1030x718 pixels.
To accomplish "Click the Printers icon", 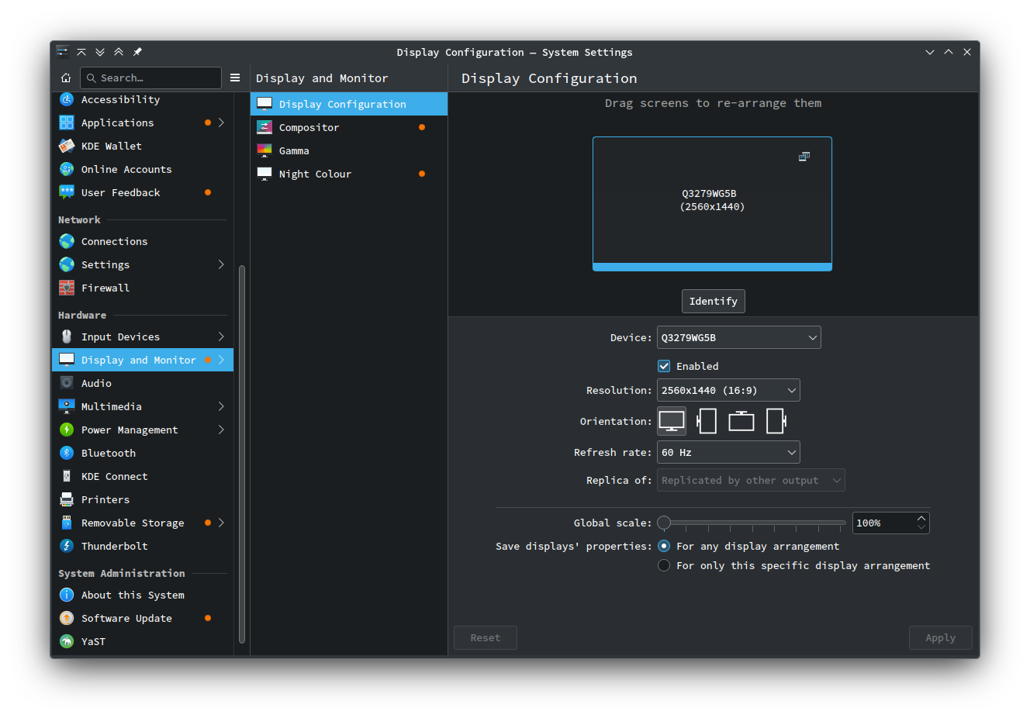I will pyautogui.click(x=67, y=499).
